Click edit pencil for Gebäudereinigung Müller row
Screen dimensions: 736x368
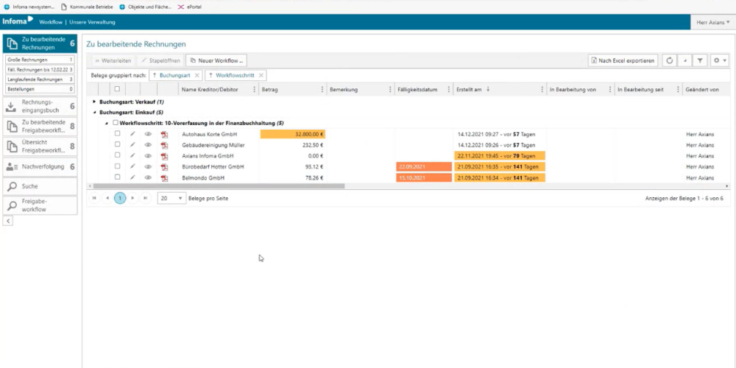(x=132, y=145)
